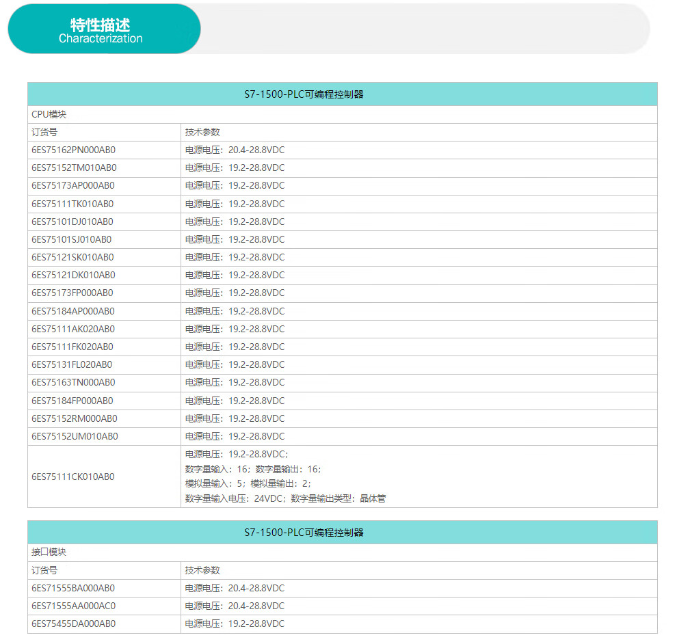
Task: Click the voltage value in the 6ES75121SK010AB0 row
Action: tap(256, 257)
